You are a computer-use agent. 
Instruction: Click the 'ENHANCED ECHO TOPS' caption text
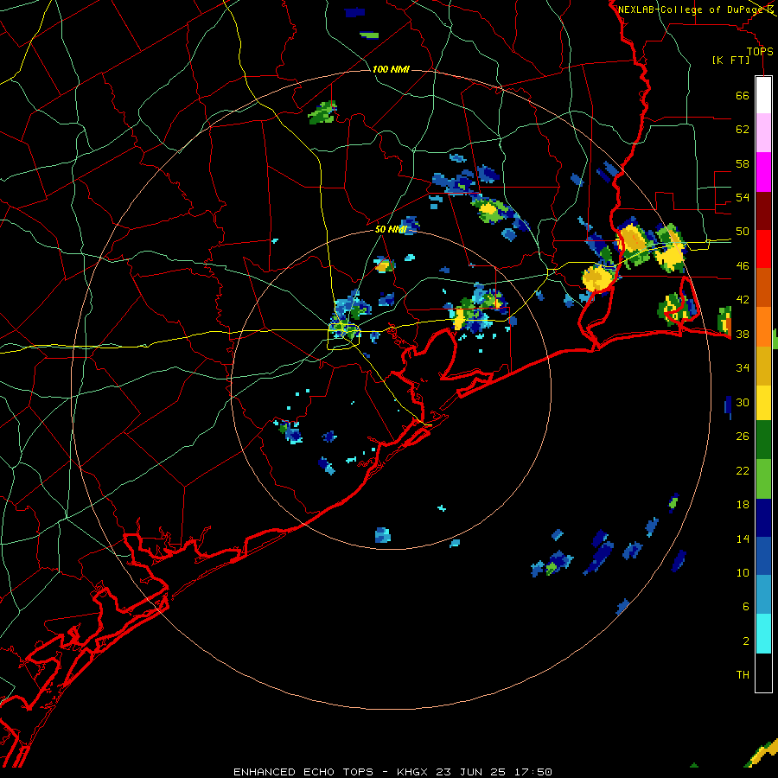click(x=303, y=772)
